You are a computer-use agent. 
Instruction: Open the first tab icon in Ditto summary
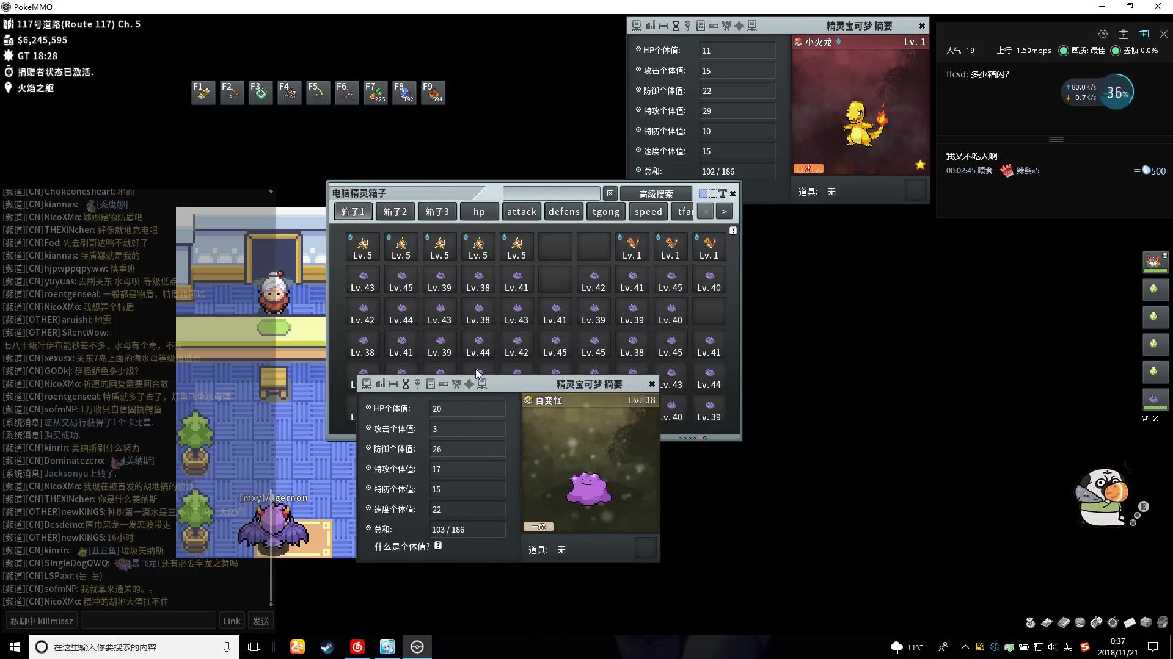click(x=367, y=384)
